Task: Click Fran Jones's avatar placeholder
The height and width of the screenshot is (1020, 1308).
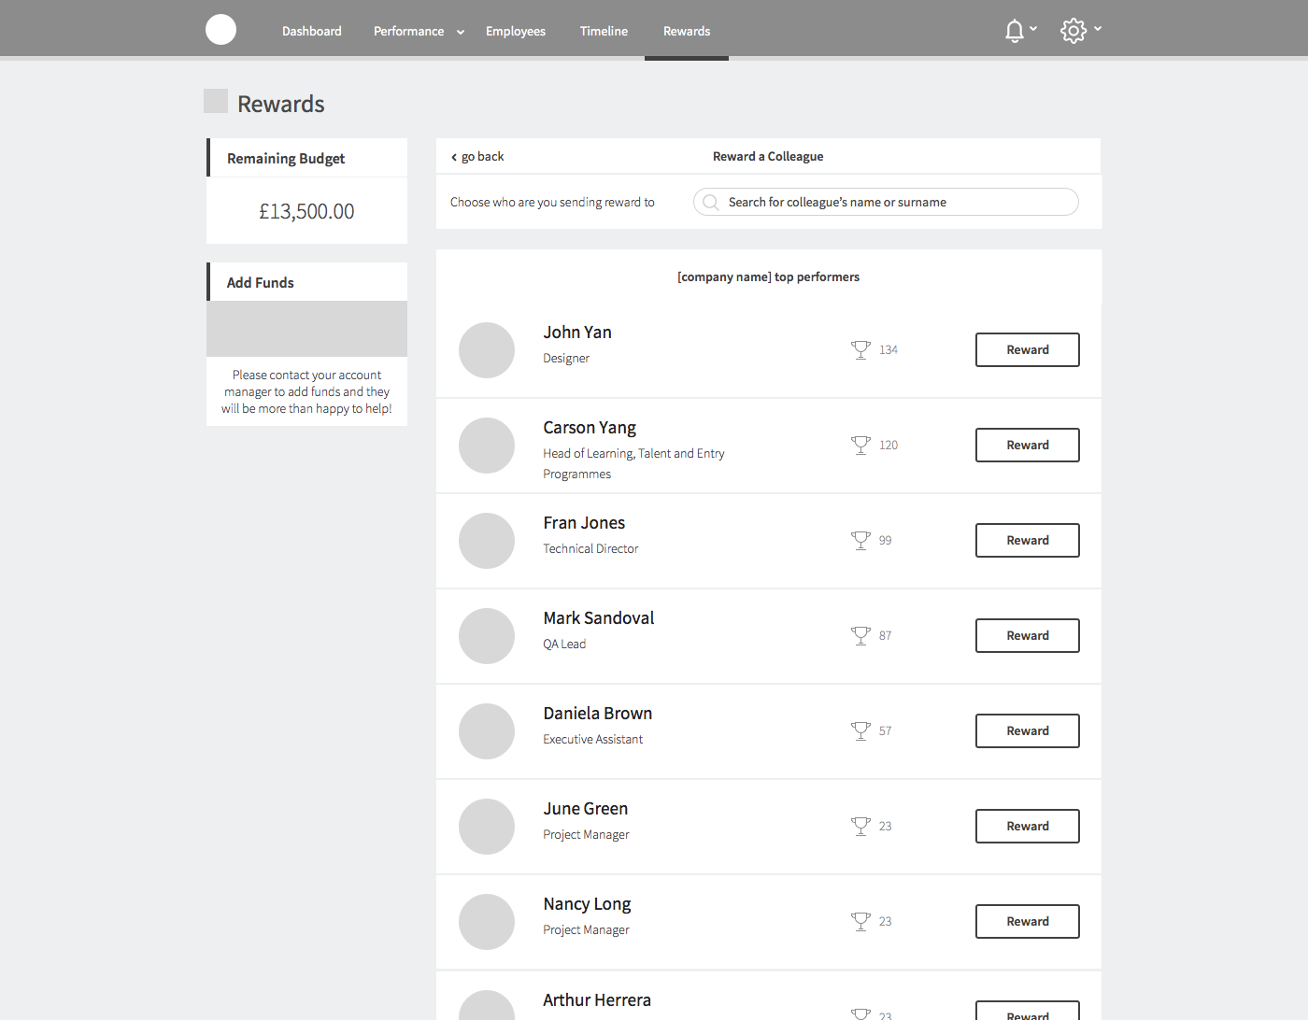Action: point(487,541)
